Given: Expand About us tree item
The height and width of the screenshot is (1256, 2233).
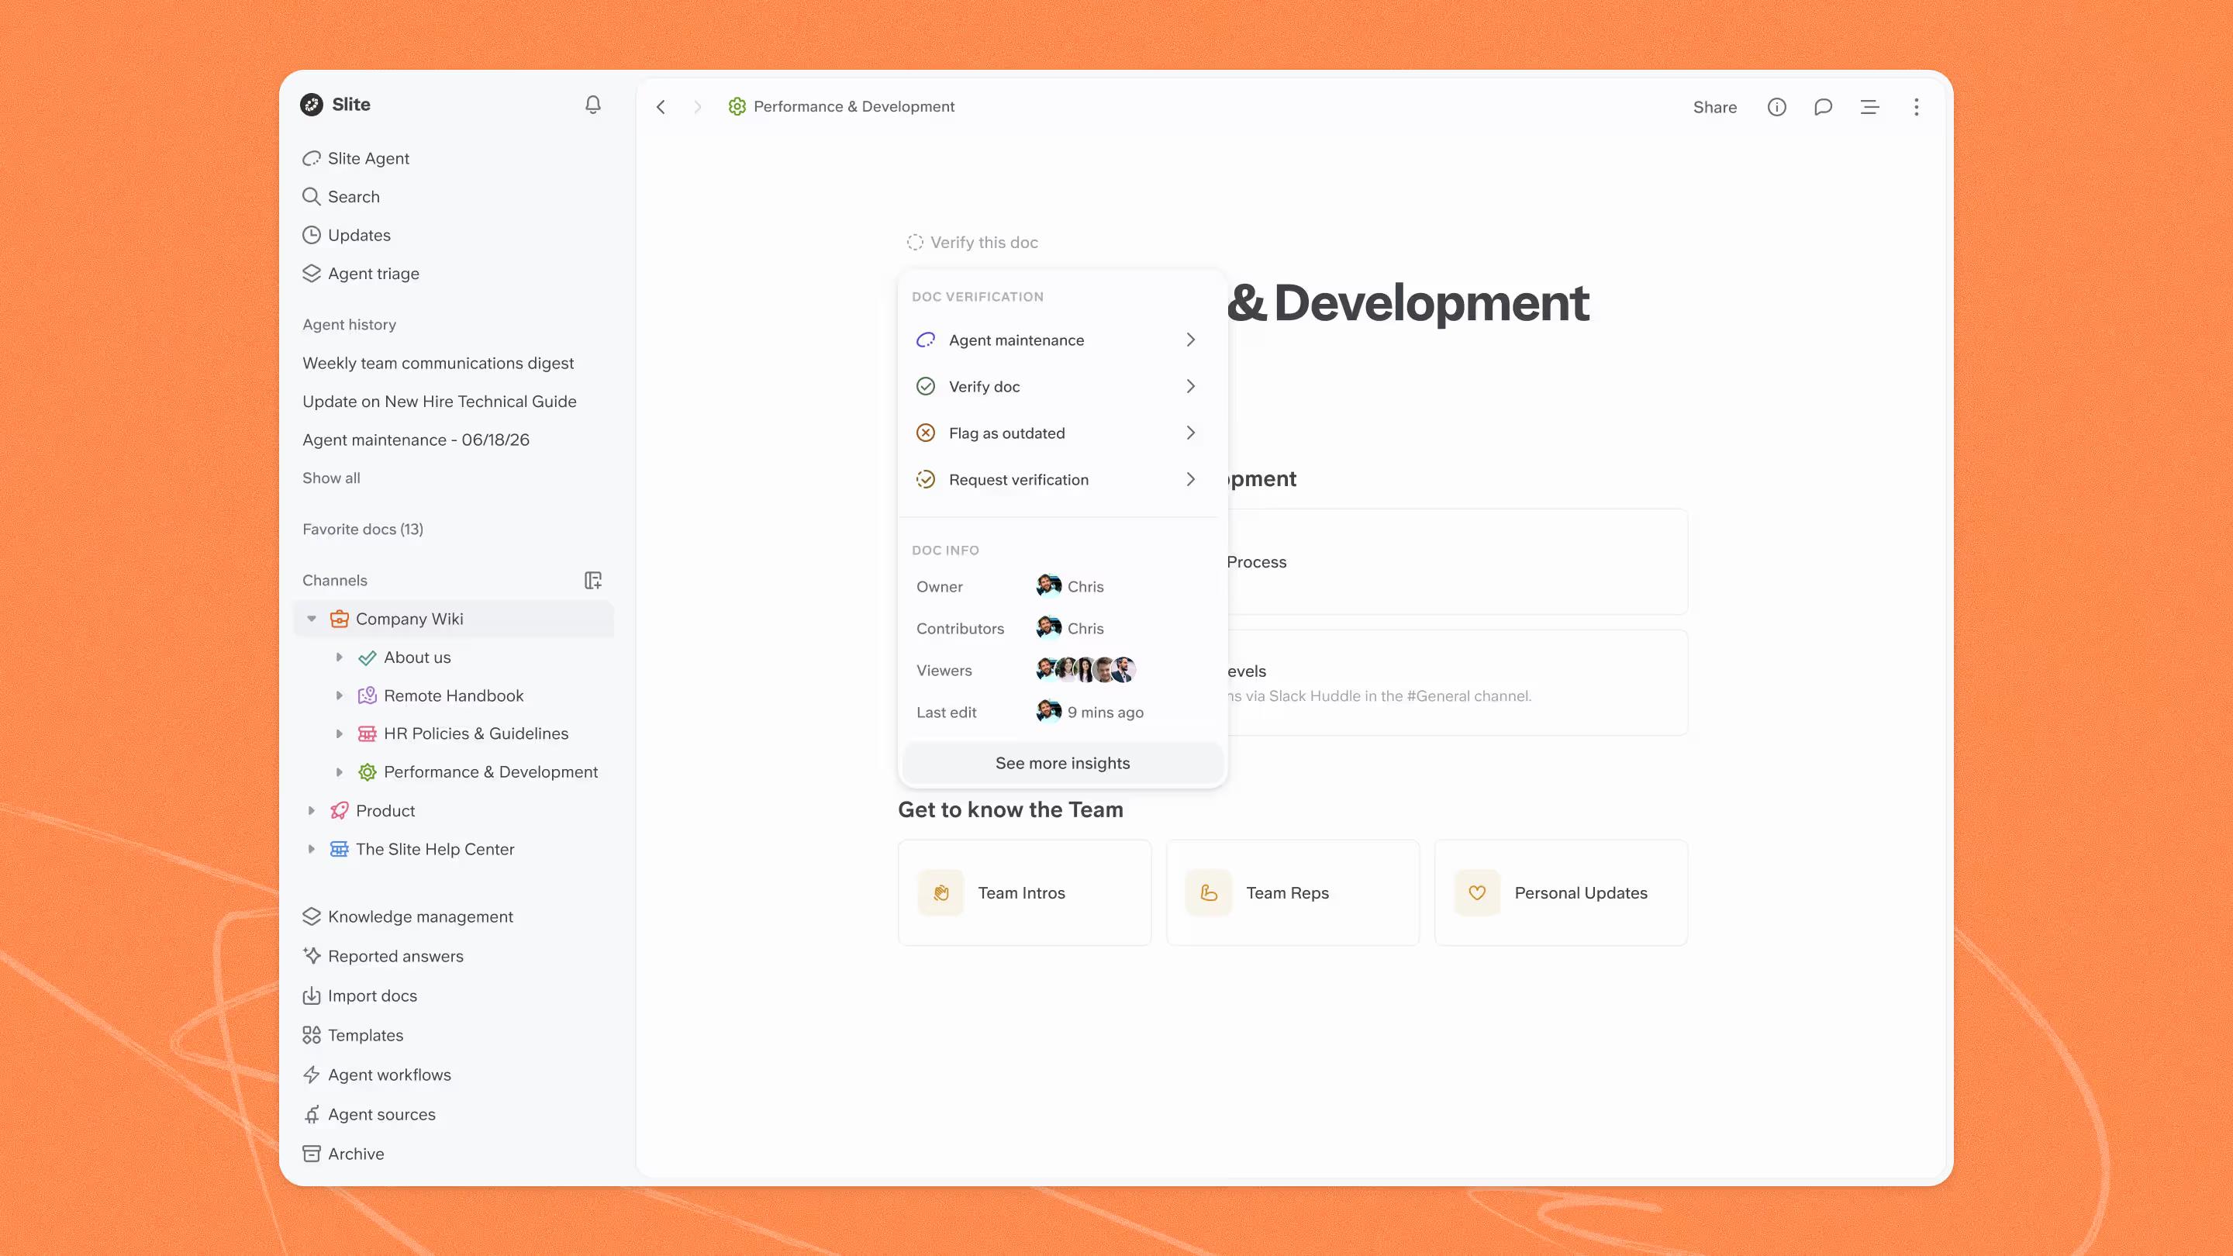Looking at the screenshot, I should point(339,658).
